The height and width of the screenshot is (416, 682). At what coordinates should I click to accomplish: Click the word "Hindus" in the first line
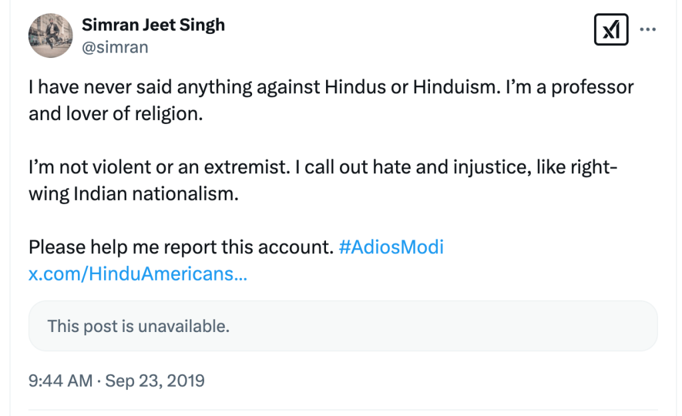pos(357,87)
